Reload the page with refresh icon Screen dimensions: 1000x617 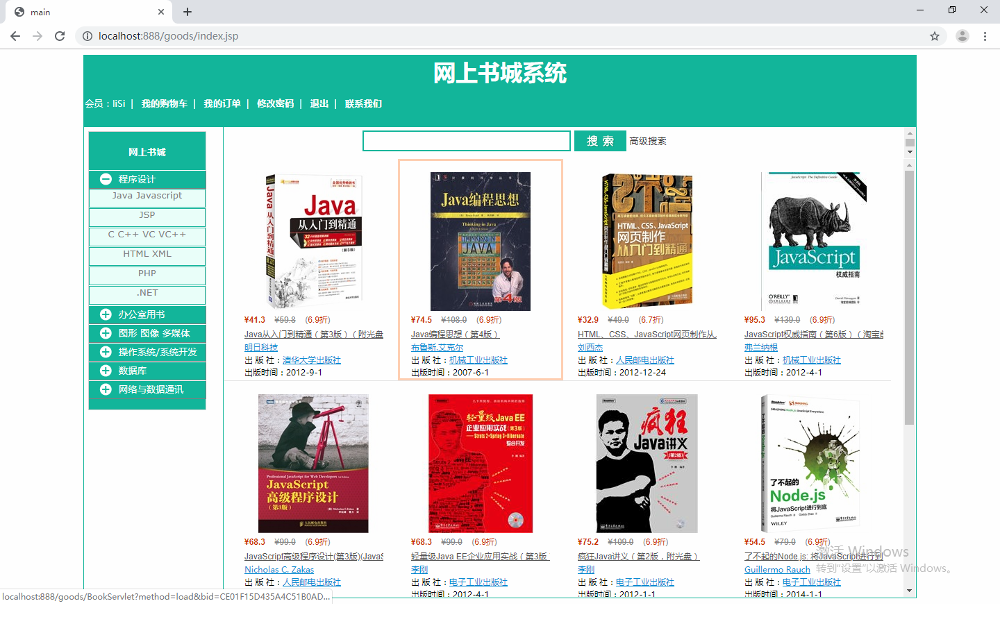(x=60, y=36)
